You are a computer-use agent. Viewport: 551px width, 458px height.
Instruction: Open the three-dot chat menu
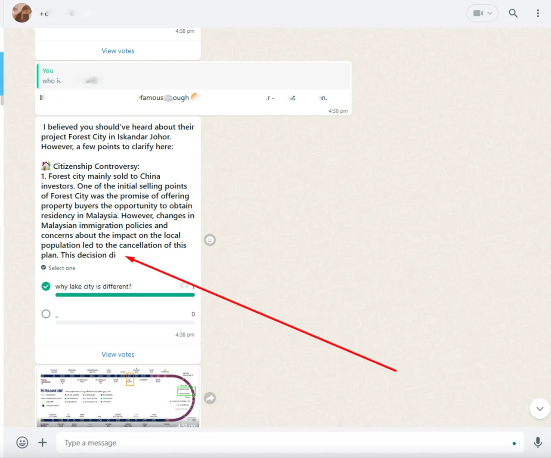[x=538, y=13]
